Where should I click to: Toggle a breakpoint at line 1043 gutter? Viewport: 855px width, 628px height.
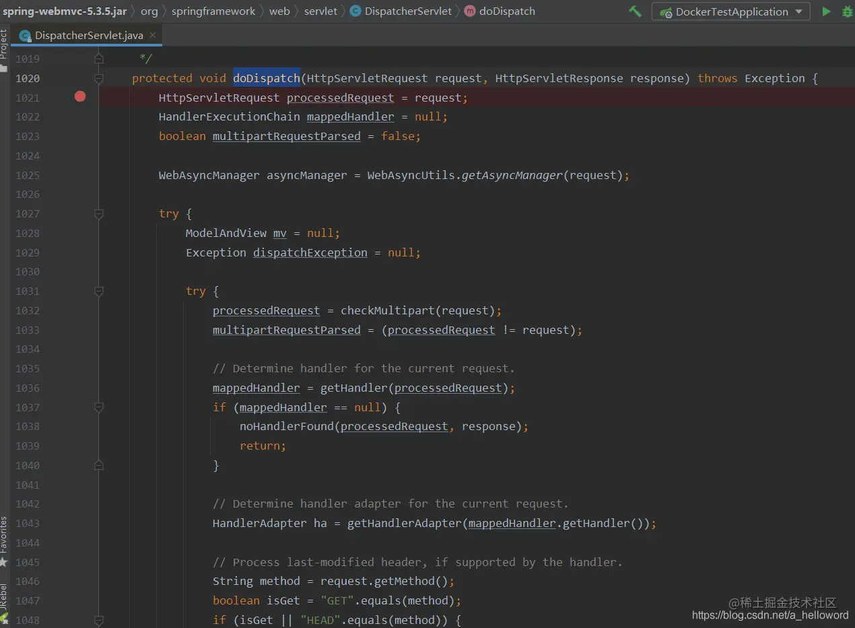click(x=80, y=523)
